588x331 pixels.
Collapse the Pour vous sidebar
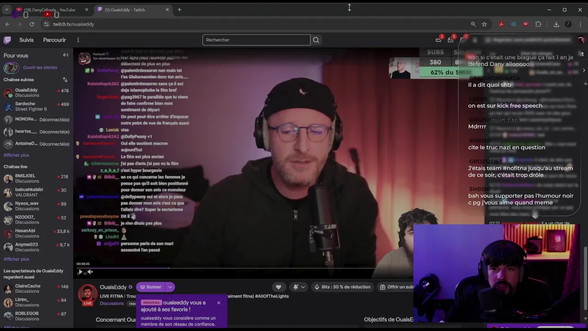65,55
